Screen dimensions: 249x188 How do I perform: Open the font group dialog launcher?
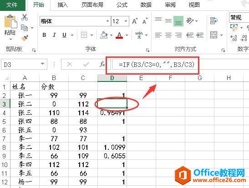[x=147, y=51]
